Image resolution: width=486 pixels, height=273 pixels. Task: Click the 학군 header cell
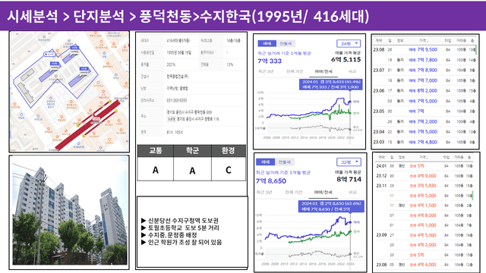click(x=192, y=151)
